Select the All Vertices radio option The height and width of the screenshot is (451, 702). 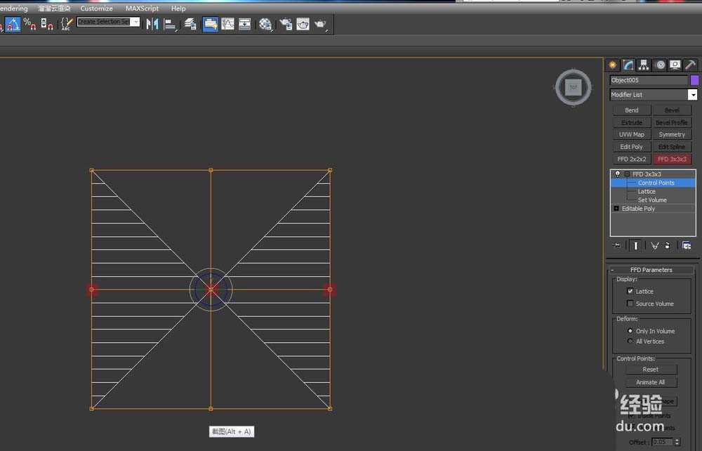tap(630, 341)
